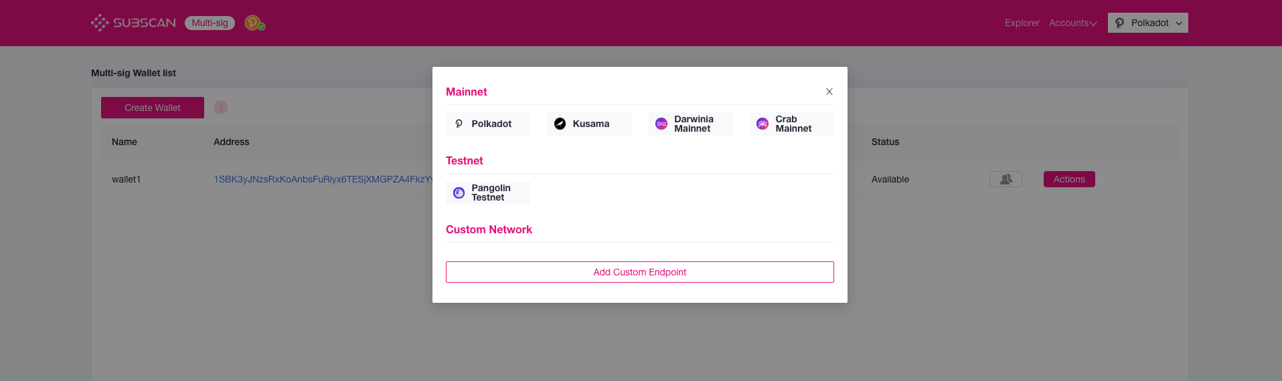
Task: Choose Darwinia Mainnet network
Action: pos(690,124)
